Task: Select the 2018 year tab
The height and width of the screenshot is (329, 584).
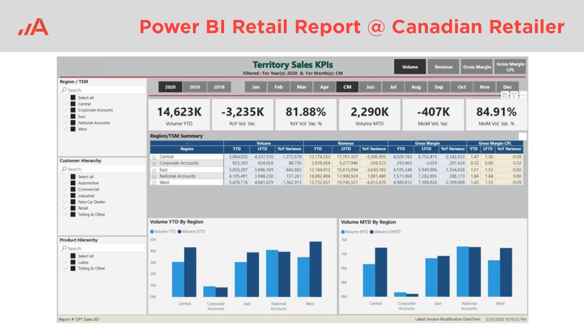Action: point(219,87)
